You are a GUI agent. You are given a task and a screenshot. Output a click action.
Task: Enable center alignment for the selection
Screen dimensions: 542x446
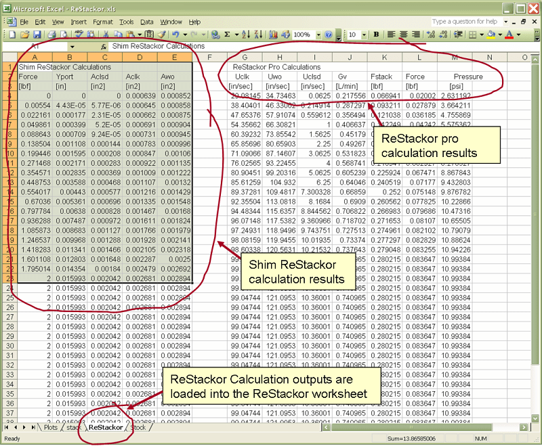(x=404, y=32)
